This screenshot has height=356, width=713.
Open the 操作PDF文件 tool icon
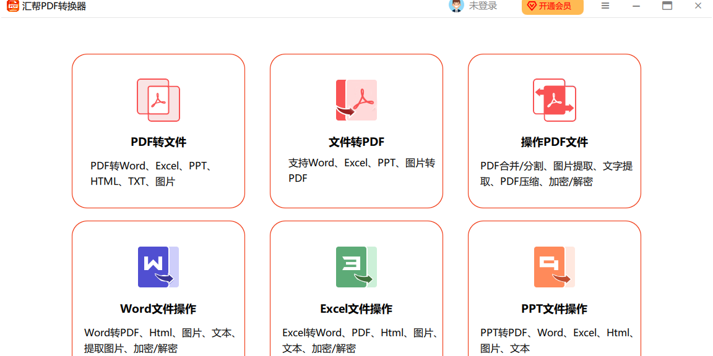[x=554, y=100]
